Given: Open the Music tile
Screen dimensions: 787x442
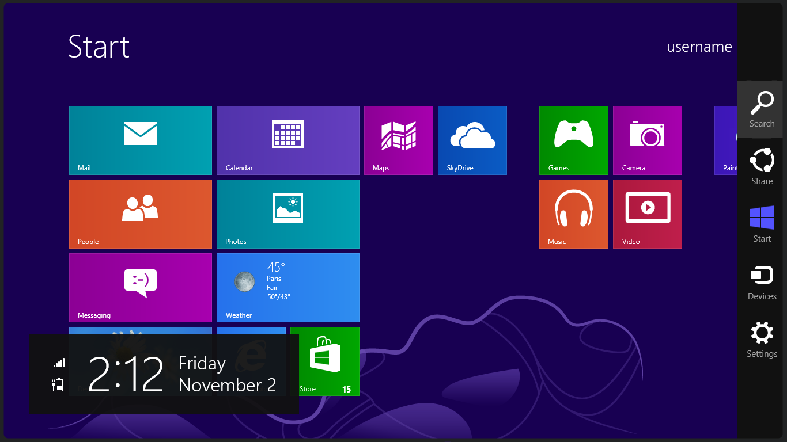Looking at the screenshot, I should click(x=574, y=214).
